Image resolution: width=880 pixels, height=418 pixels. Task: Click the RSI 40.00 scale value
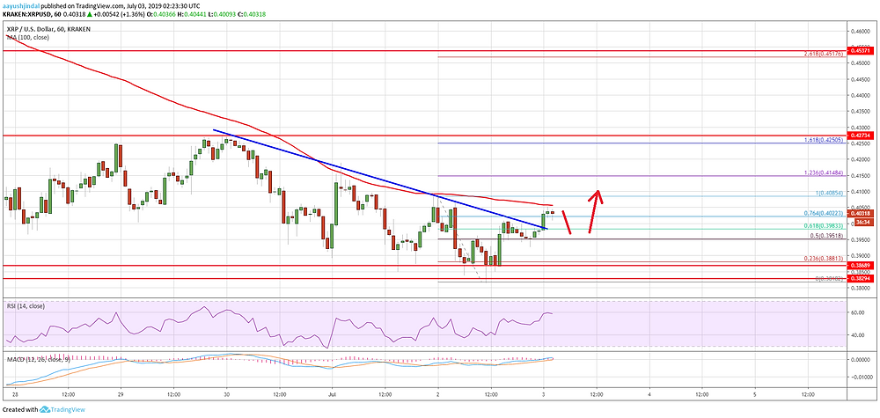[x=857, y=335]
